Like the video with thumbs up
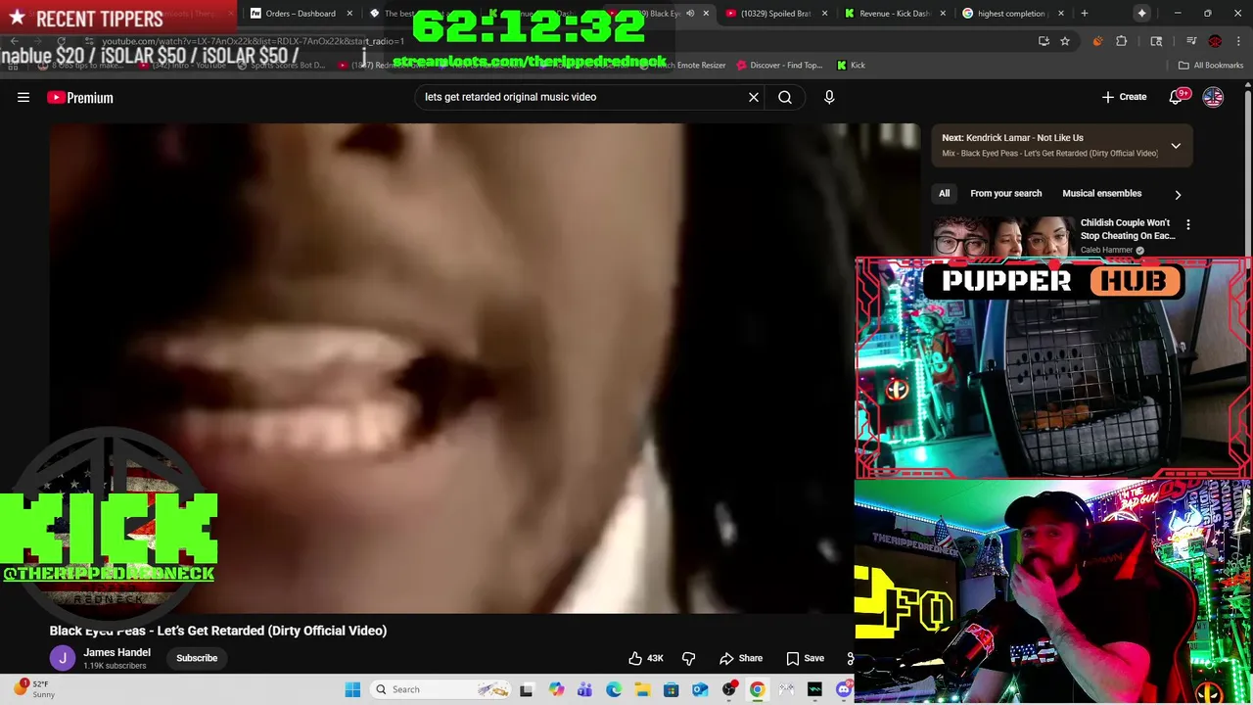Viewport: 1253px width, 705px height. [x=646, y=658]
